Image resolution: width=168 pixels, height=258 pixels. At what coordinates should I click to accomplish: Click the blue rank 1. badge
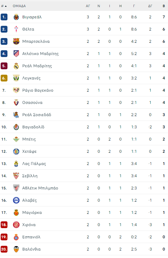pyautogui.click(x=4, y=17)
